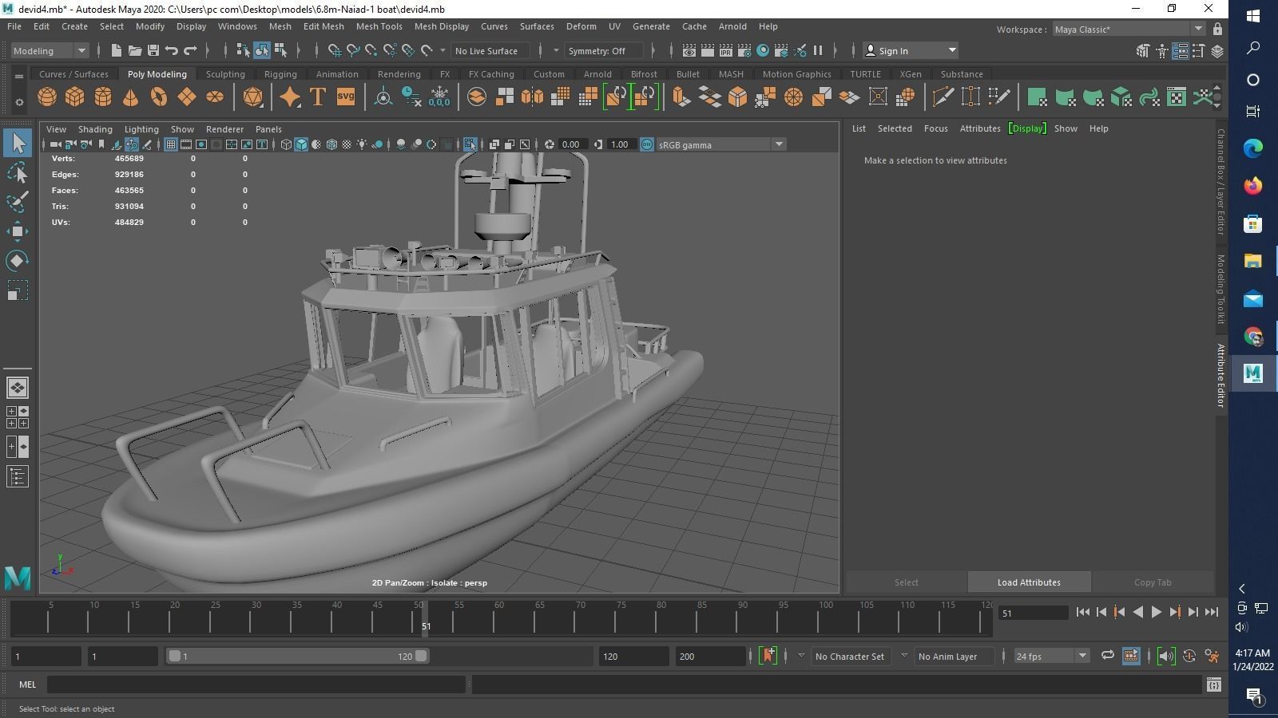Click the Open Scene folder icon
This screenshot has height=718, width=1278.
[x=134, y=50]
